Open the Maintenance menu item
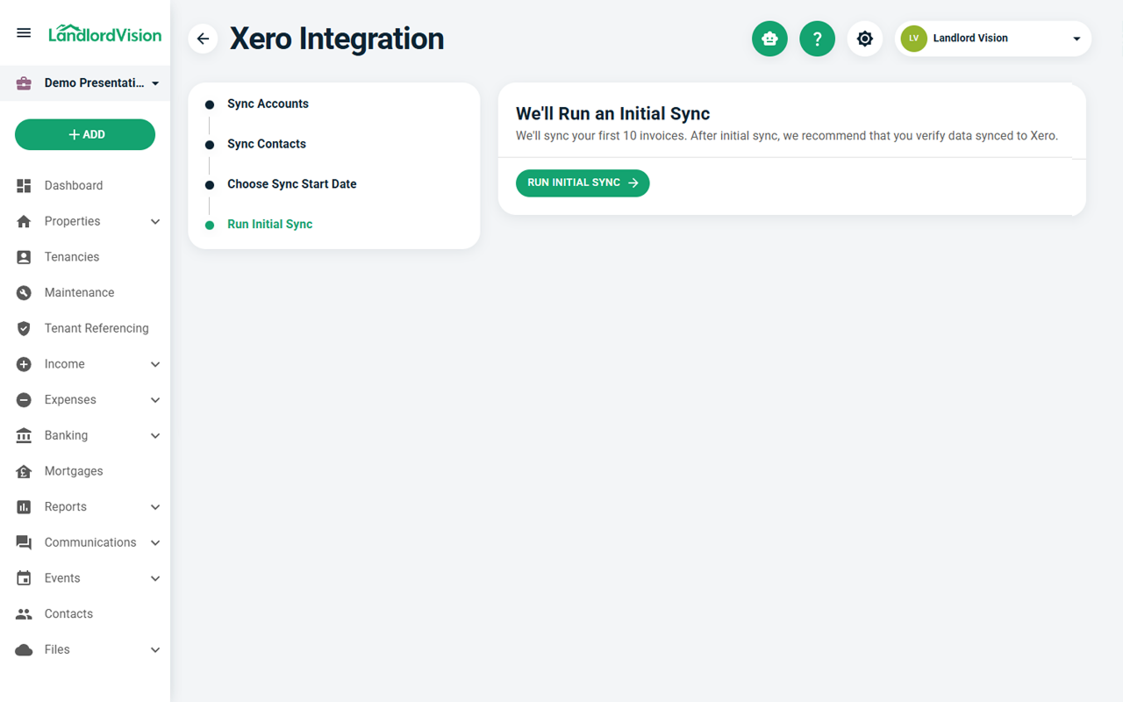 tap(85, 293)
